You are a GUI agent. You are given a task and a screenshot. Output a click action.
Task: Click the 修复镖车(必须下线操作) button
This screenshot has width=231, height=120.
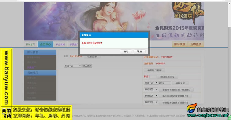click(x=175, y=103)
